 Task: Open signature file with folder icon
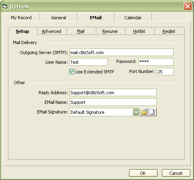[144, 112]
